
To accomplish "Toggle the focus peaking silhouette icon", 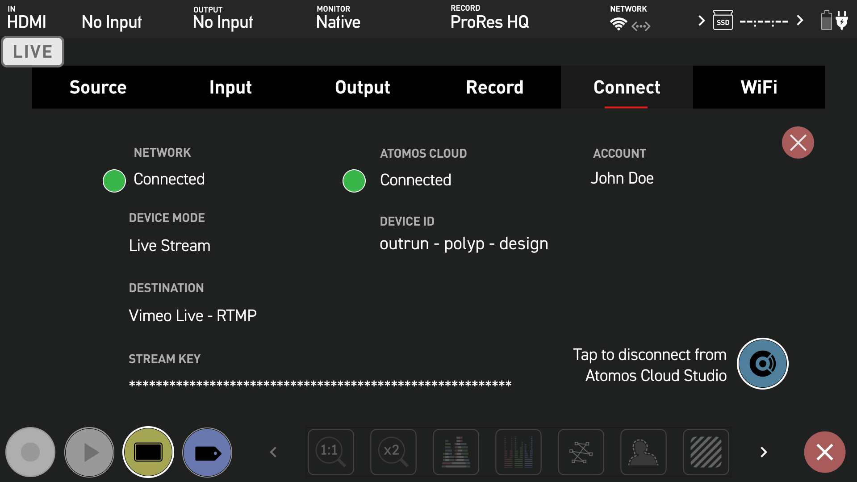I will [x=643, y=452].
